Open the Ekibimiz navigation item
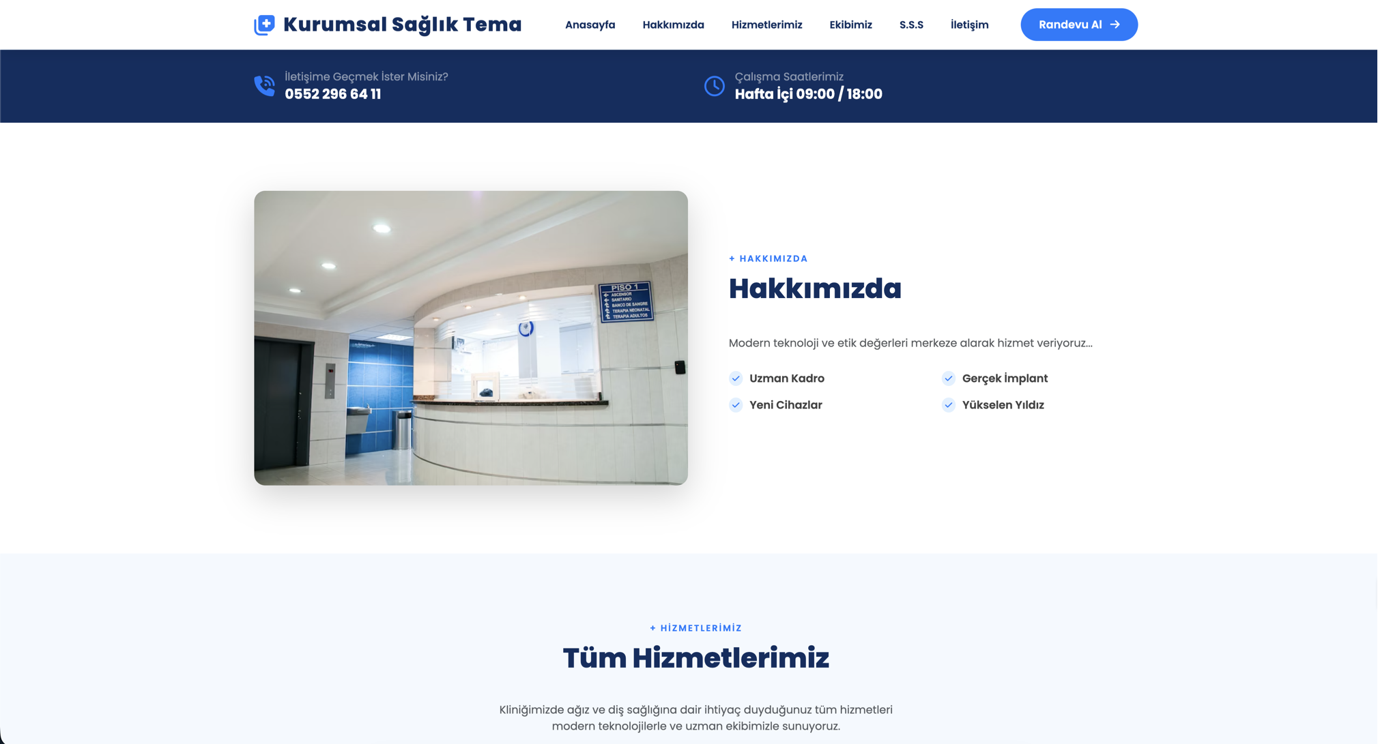Viewport: 1378px width, 744px height. tap(850, 25)
